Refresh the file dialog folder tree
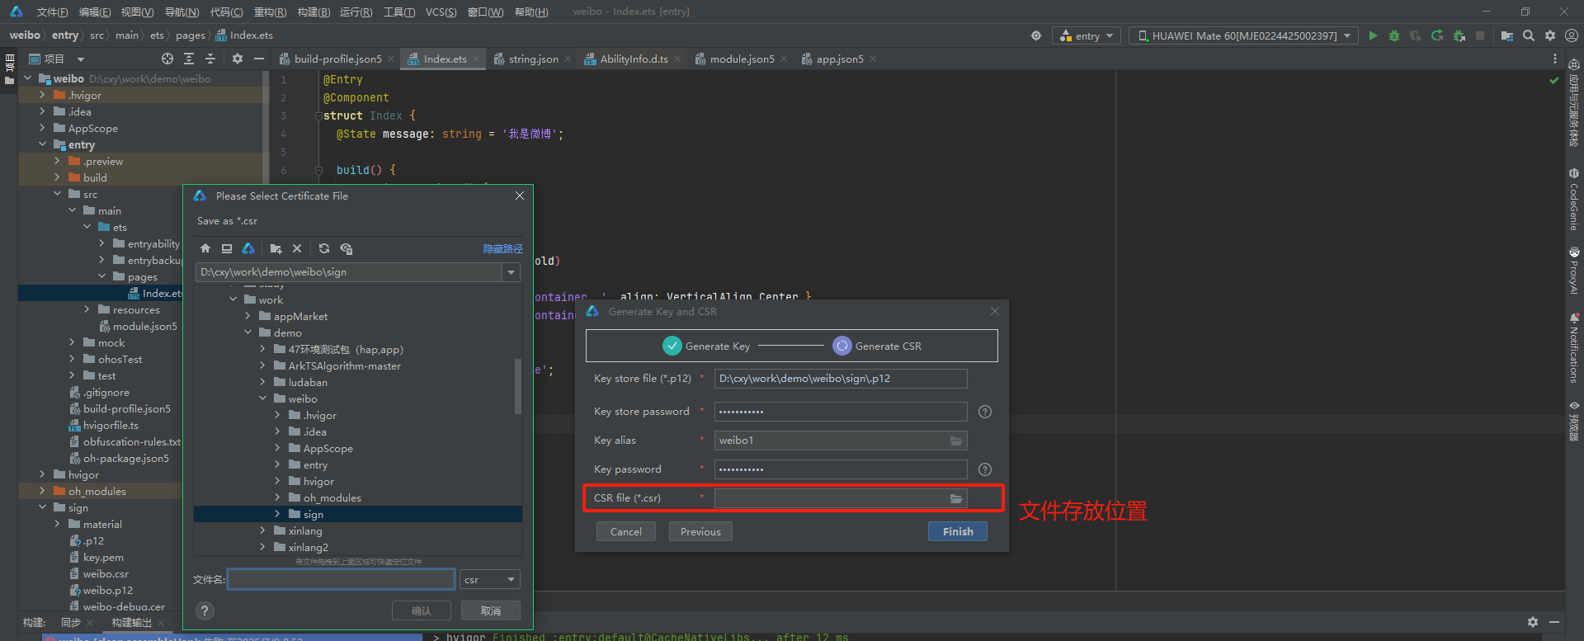 click(324, 248)
